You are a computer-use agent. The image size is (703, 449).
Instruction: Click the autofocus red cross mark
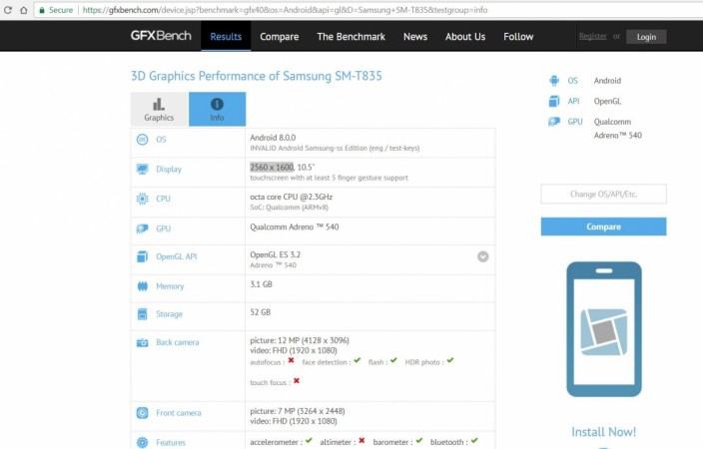tap(291, 360)
